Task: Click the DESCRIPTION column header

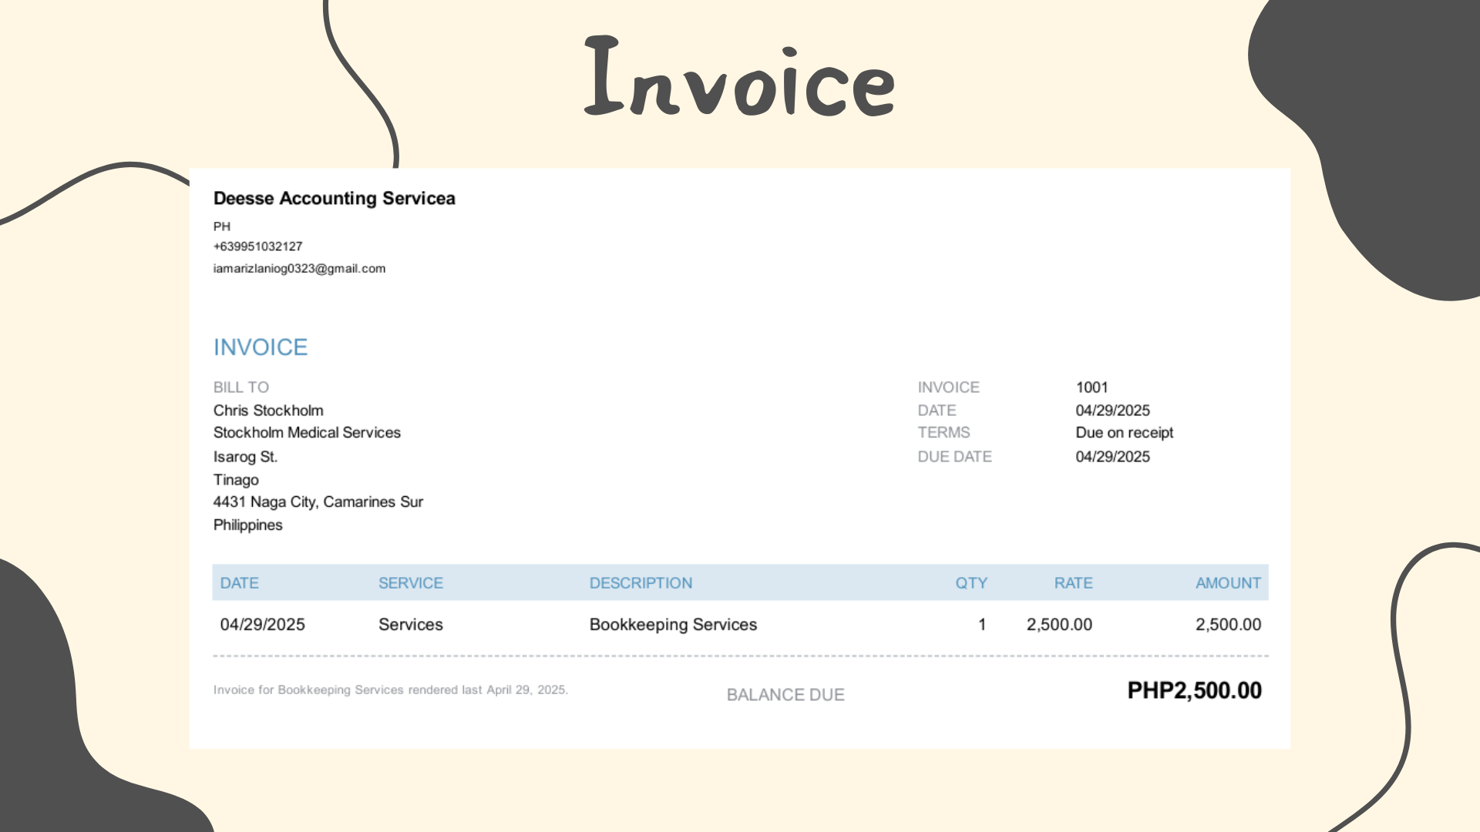Action: pos(641,583)
